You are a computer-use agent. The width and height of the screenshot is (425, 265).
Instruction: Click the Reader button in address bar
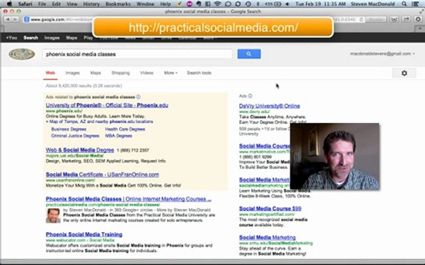pos(376,20)
